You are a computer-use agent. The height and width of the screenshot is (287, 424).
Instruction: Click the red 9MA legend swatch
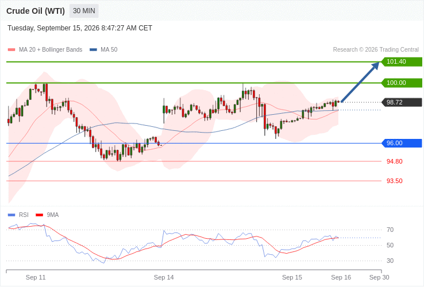point(40,215)
